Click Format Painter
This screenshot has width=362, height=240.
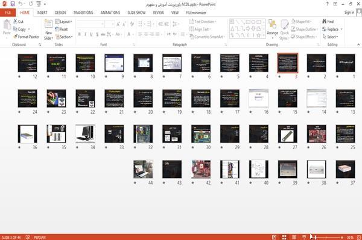[26, 37]
